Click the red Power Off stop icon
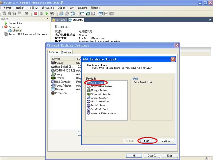Screen dimensions: 213x160 coord(36,13)
